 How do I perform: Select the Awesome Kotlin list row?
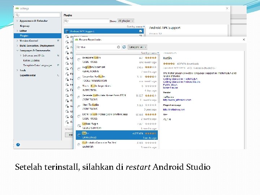pos(117,60)
